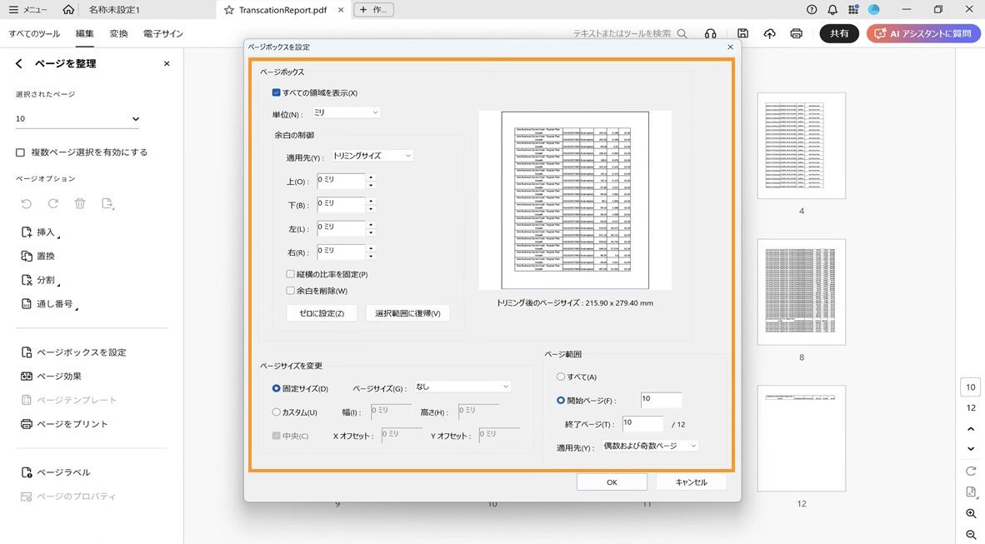Select ページ効果 (Page effects) in sidebar
The width and height of the screenshot is (985, 544).
pyautogui.click(x=53, y=375)
